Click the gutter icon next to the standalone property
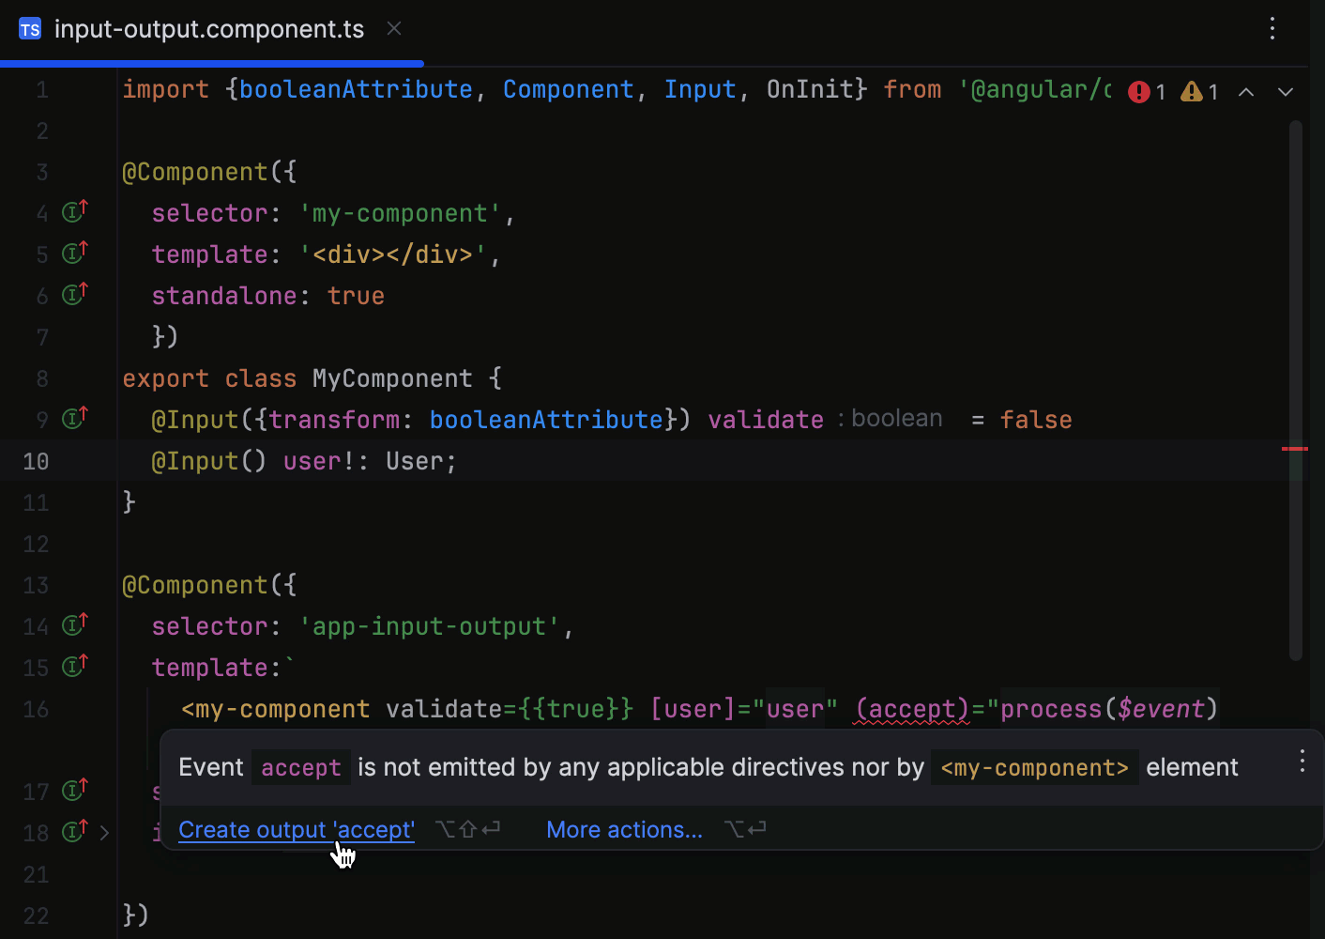1325x939 pixels. pyautogui.click(x=74, y=294)
